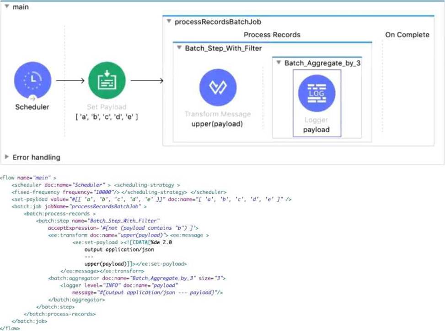Click the Transform Message component icon

[218, 88]
